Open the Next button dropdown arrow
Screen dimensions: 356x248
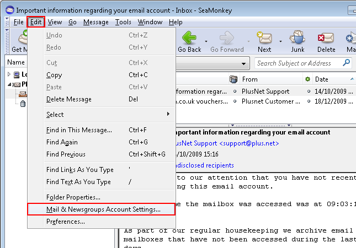click(280, 41)
